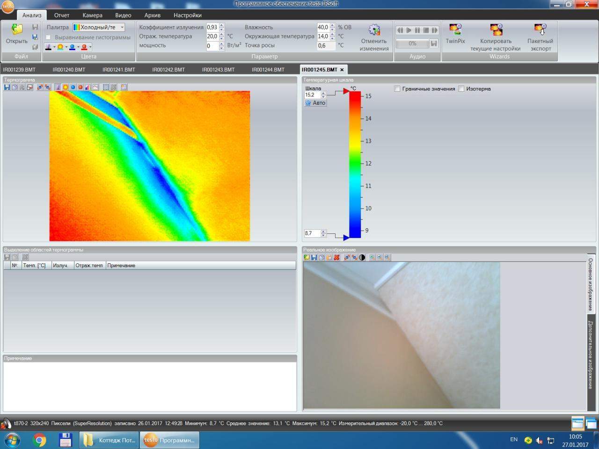The width and height of the screenshot is (599, 449).
Task: Expand the red marker color dropdown arrow
Action: click(90, 47)
